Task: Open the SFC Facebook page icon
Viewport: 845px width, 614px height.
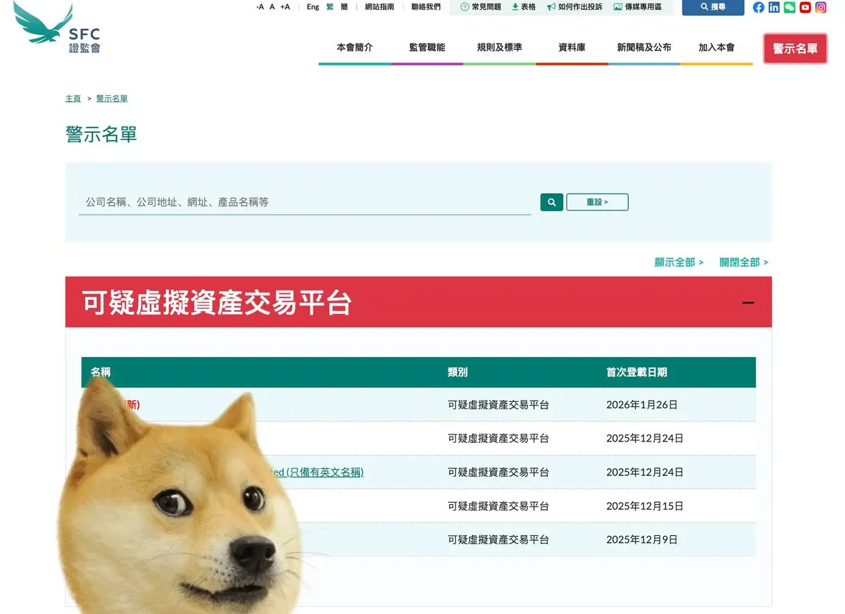Action: point(758,7)
